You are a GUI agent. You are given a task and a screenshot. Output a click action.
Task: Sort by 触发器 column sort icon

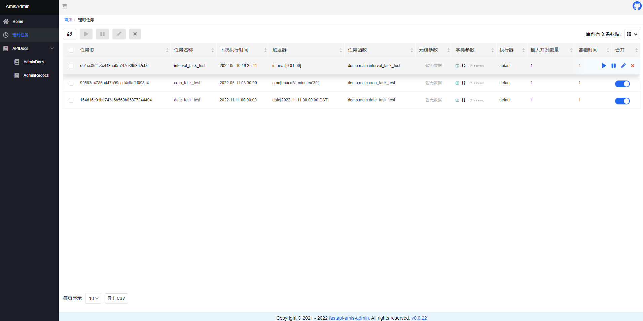point(341,50)
